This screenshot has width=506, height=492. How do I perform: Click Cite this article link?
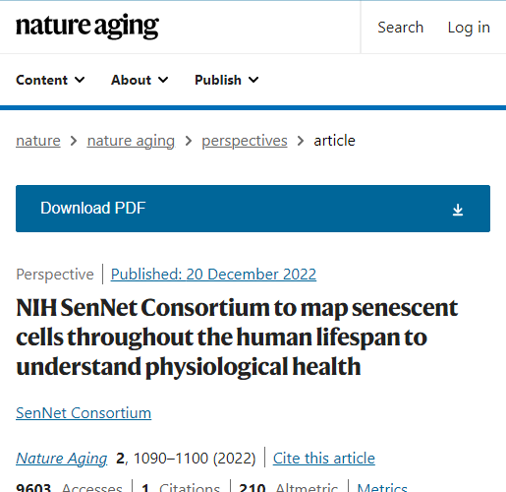[x=324, y=459]
